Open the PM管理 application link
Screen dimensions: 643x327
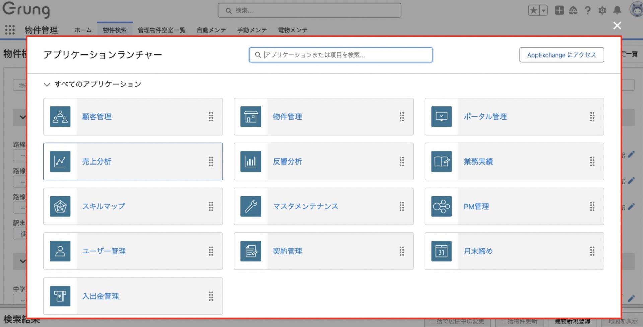(x=476, y=207)
